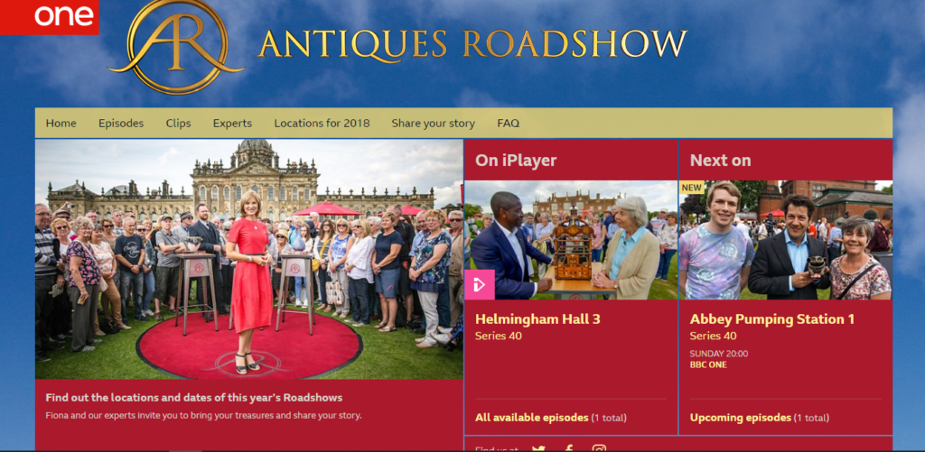Click the yellow NEW badge
The height and width of the screenshot is (452, 925).
tap(691, 188)
